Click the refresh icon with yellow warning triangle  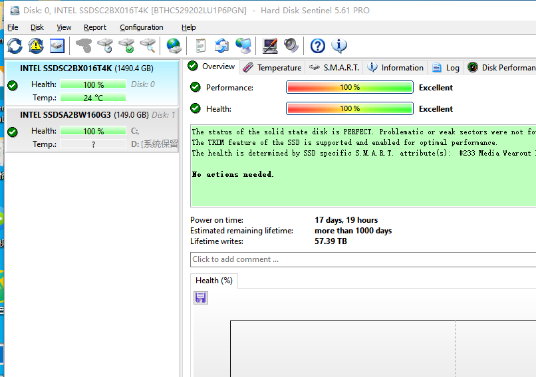36,45
